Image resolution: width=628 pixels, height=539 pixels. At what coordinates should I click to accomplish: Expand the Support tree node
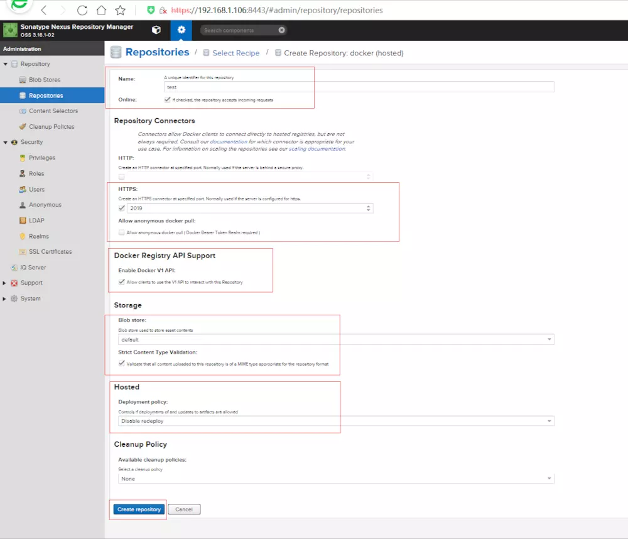tap(4, 283)
